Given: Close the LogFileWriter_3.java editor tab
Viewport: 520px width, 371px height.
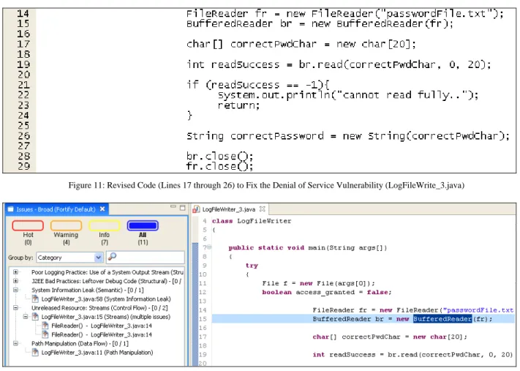Looking at the screenshot, I should click(263, 209).
